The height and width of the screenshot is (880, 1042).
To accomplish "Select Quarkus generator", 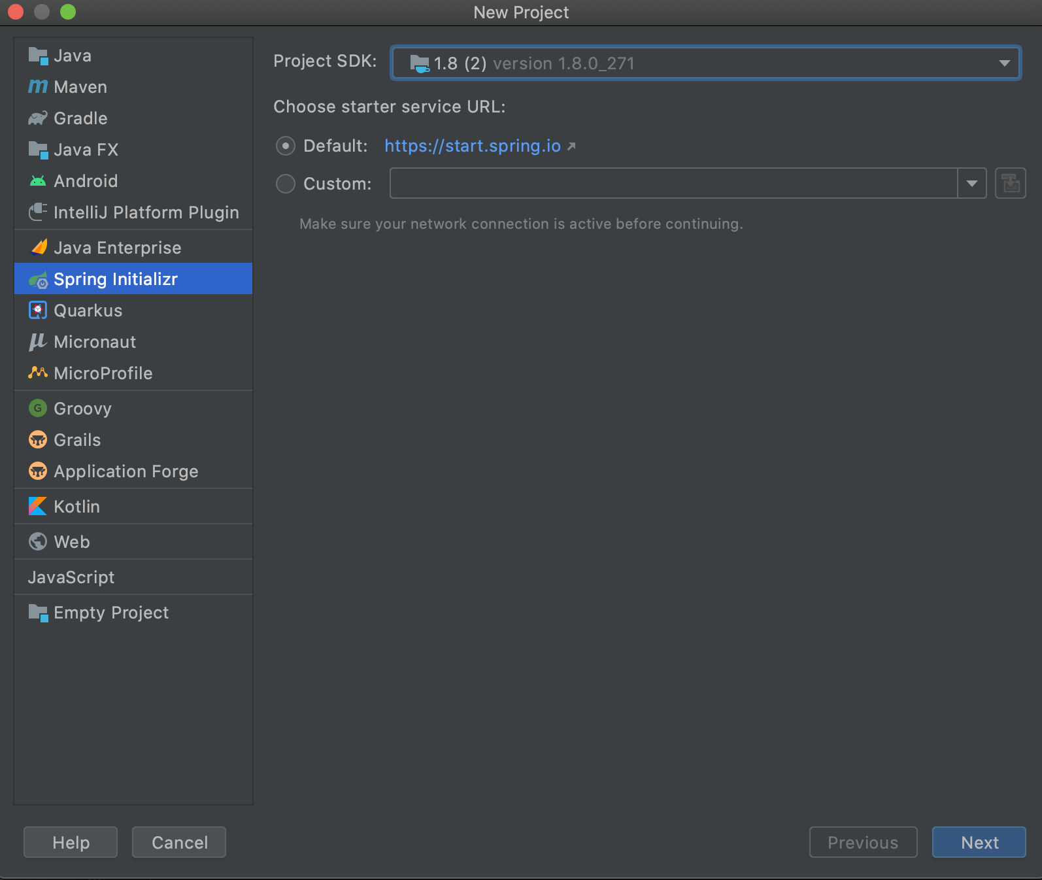I will [133, 311].
